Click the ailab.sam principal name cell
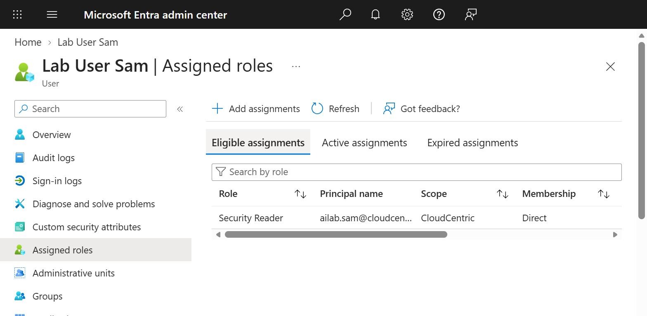The height and width of the screenshot is (316, 647). [366, 218]
